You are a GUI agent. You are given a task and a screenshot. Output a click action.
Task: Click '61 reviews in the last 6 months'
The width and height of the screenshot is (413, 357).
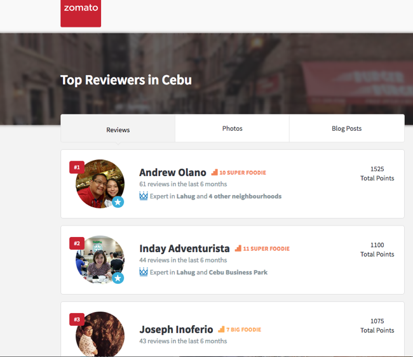(x=183, y=184)
